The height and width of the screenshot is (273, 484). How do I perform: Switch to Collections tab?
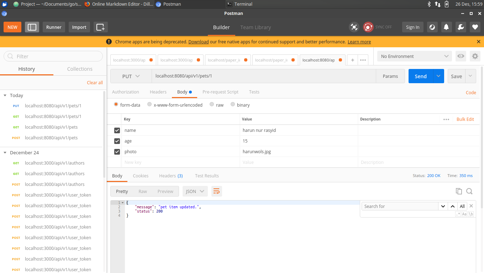[x=80, y=69]
